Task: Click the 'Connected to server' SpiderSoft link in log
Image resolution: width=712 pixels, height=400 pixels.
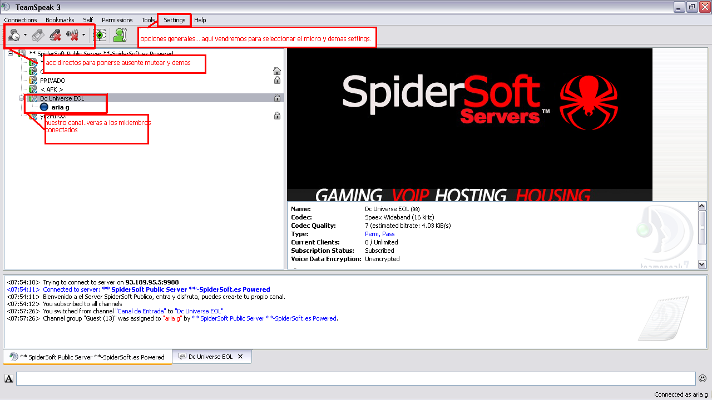Action: point(185,289)
